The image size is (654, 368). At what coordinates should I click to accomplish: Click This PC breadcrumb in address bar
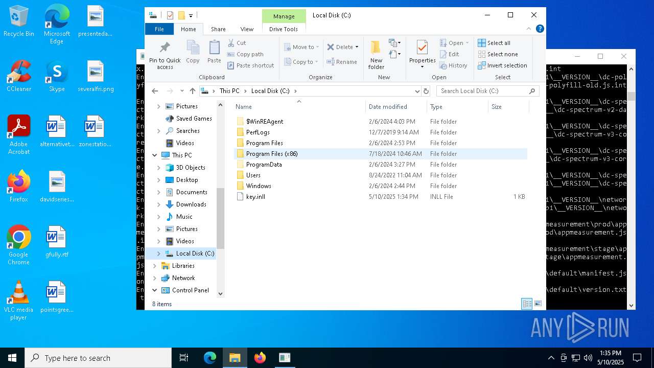pyautogui.click(x=229, y=91)
